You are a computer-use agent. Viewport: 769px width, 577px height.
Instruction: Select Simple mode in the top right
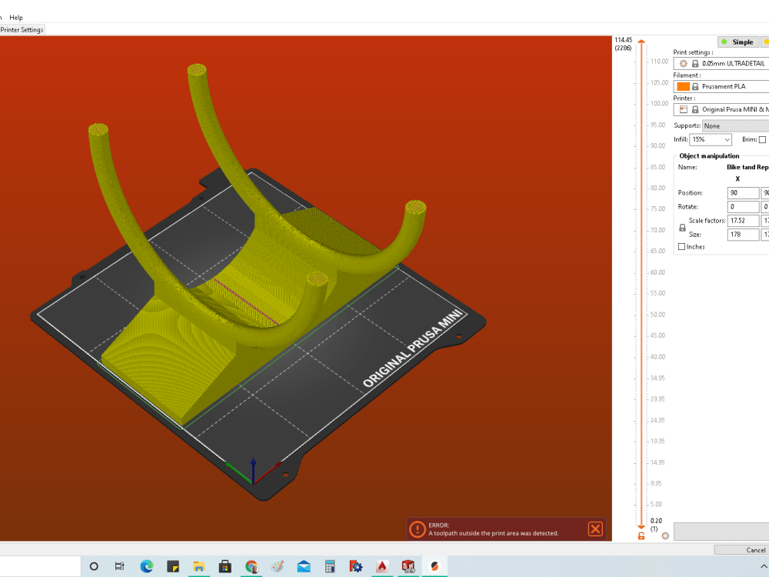[738, 42]
